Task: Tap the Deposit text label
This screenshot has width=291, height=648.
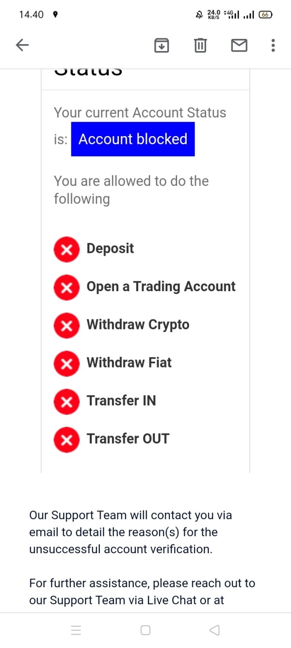Action: [110, 248]
